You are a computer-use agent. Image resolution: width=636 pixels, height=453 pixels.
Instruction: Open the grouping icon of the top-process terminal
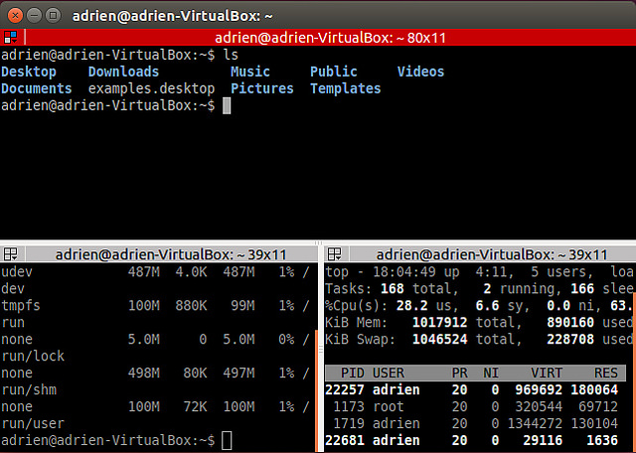pyautogui.click(x=334, y=253)
